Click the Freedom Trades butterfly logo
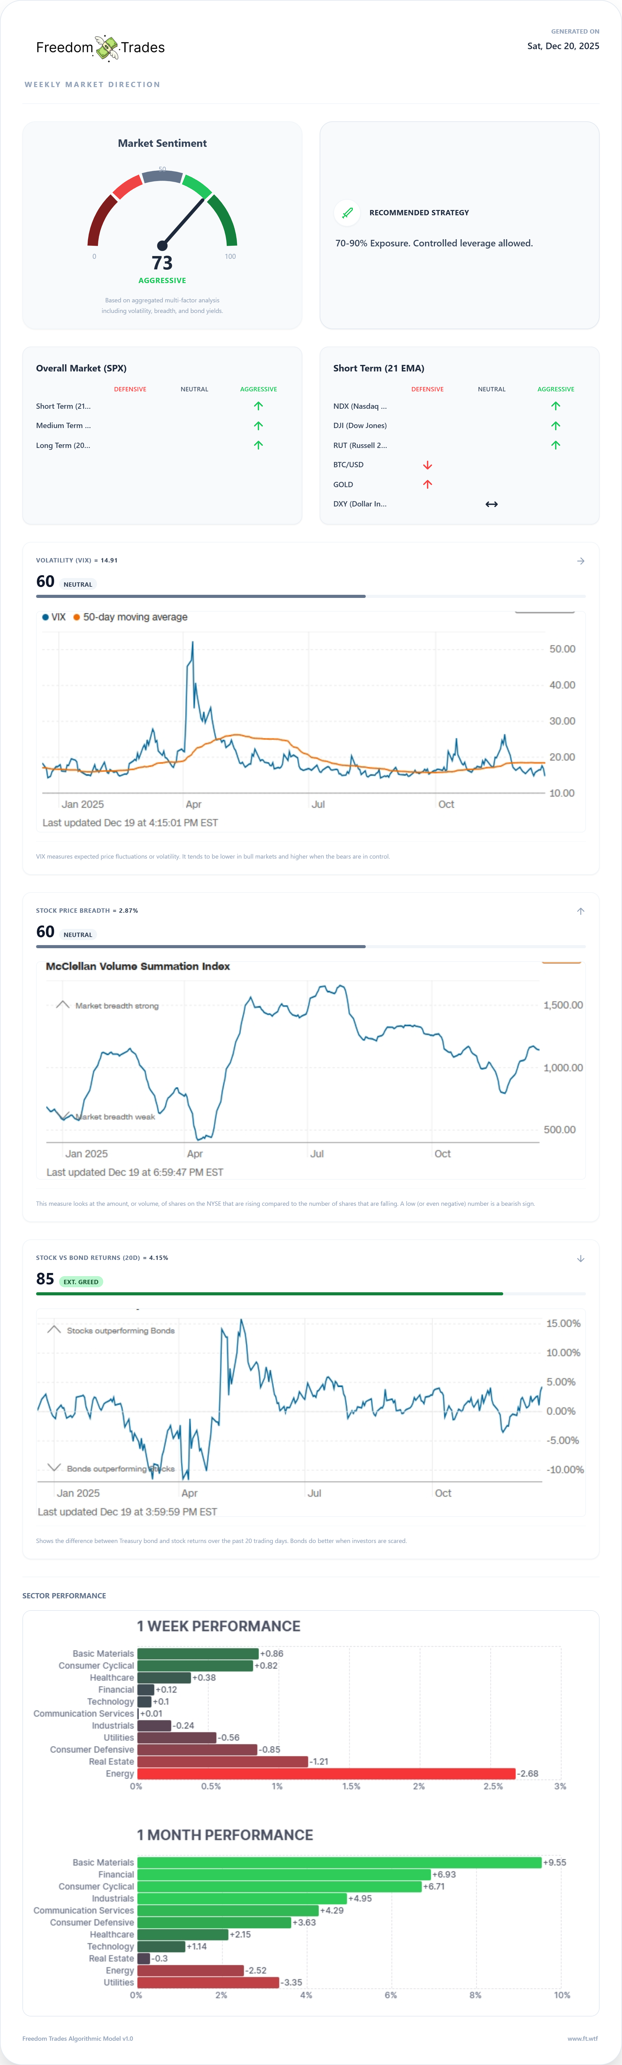 click(x=107, y=48)
